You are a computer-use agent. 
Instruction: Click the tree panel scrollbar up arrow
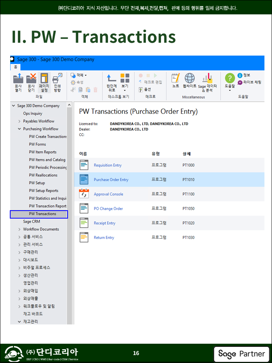pos(69,105)
